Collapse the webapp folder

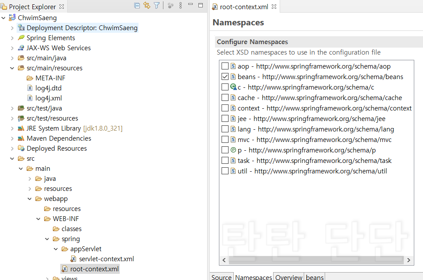[x=30, y=199]
